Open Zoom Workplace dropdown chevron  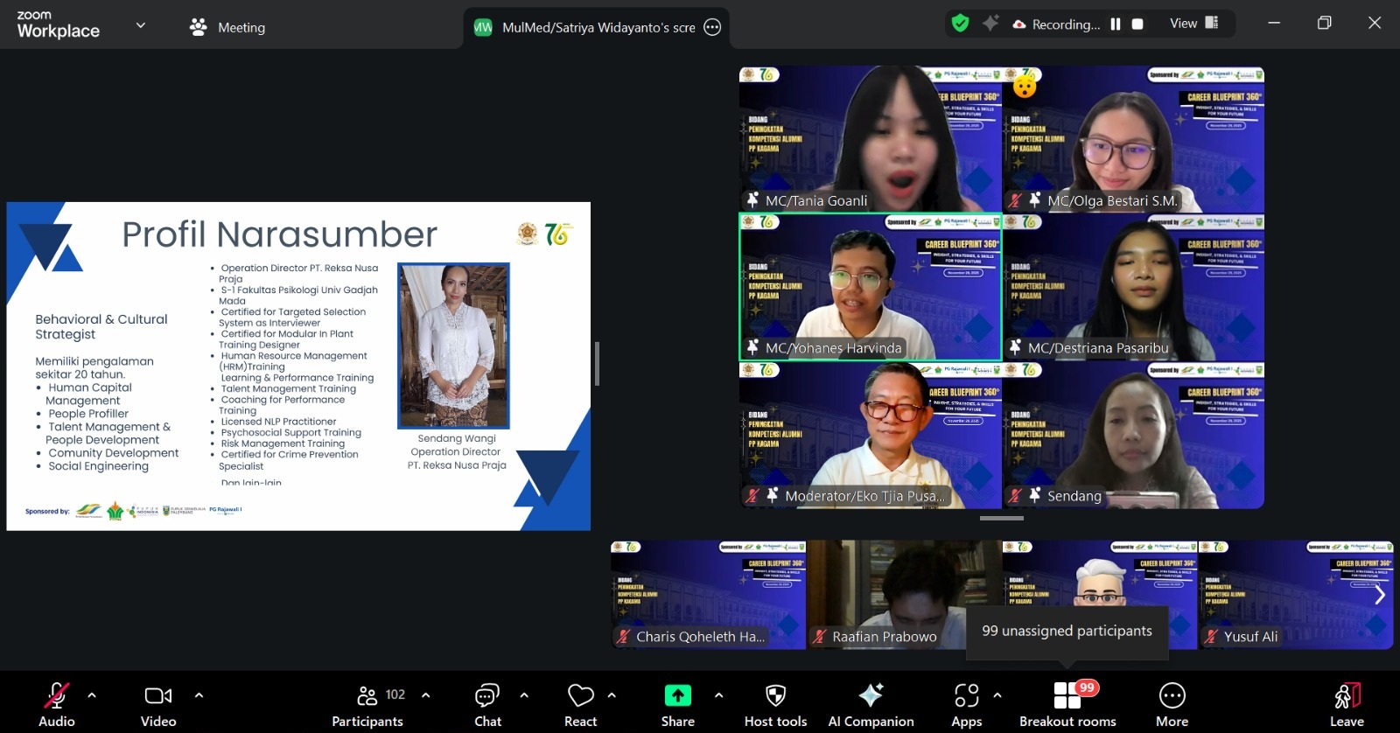pyautogui.click(x=140, y=25)
